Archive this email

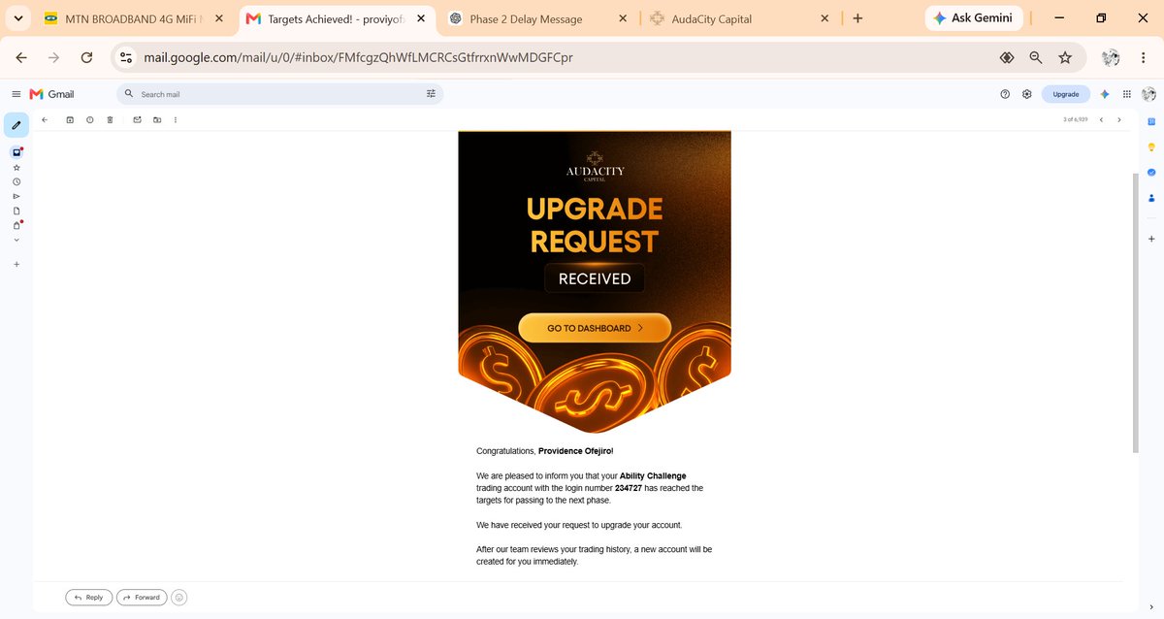[x=70, y=119]
